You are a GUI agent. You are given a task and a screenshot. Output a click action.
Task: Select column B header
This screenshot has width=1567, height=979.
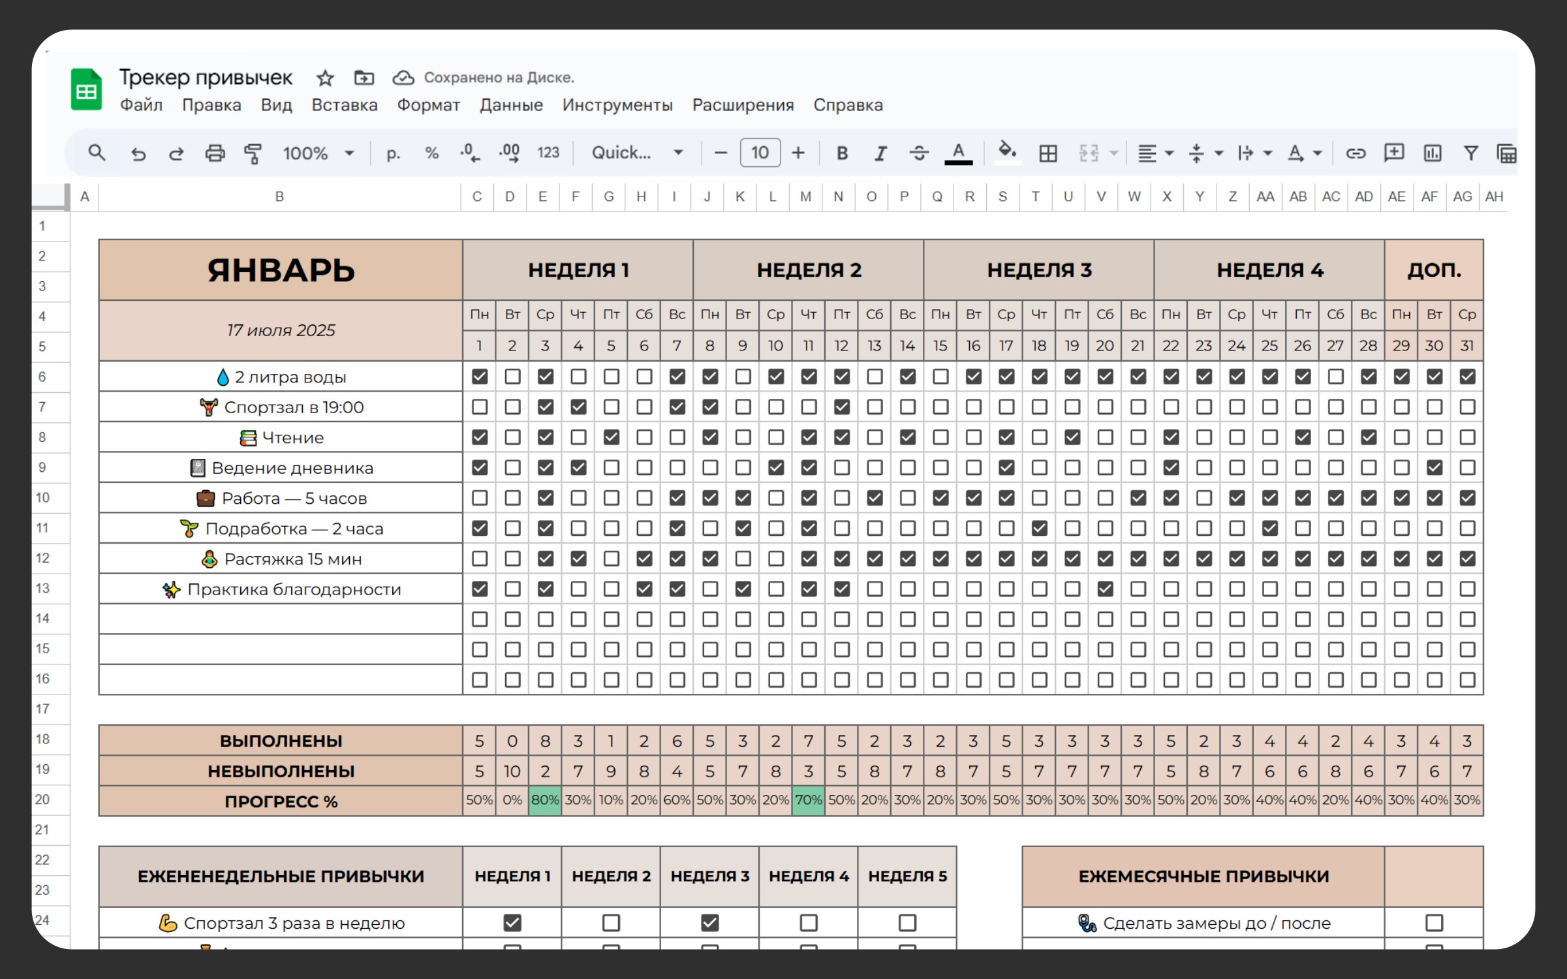279,197
